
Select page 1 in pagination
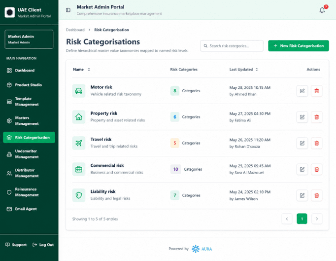point(302,219)
